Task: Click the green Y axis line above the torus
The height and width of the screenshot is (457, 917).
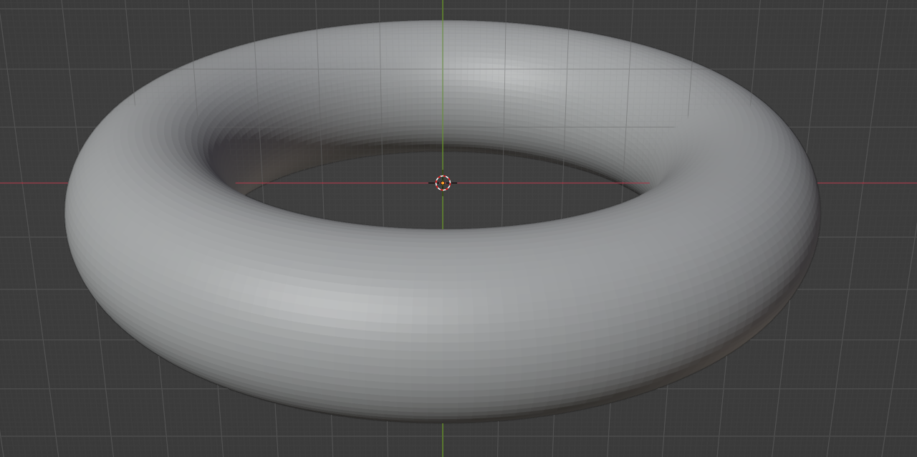Action: [x=443, y=10]
